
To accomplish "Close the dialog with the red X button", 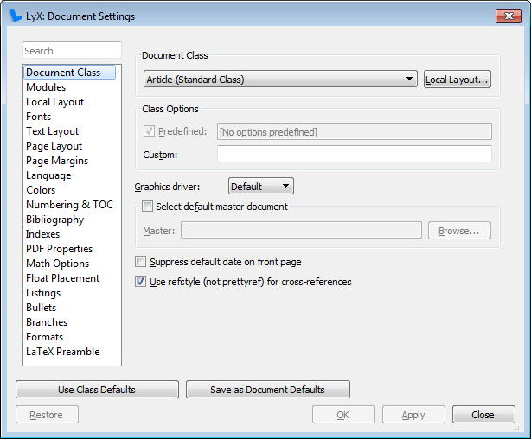I will (509, 16).
